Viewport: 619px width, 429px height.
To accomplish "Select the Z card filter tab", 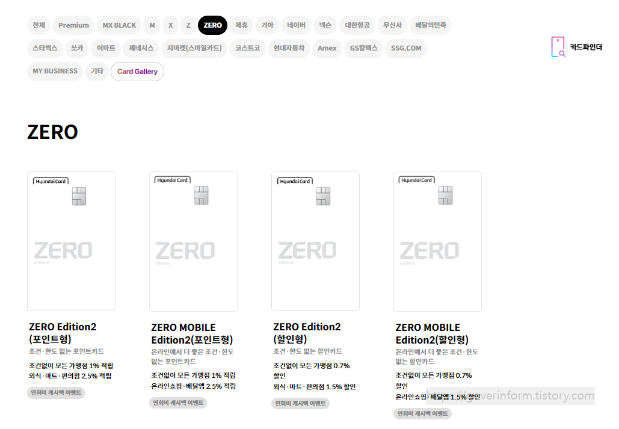I will [188, 25].
